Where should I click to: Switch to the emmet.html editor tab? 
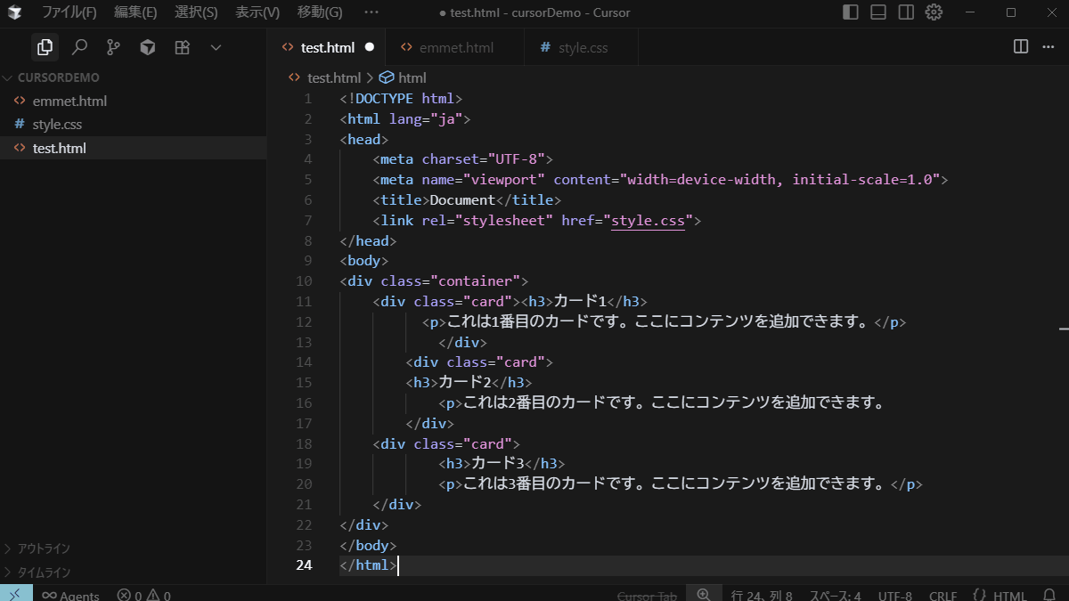click(456, 47)
